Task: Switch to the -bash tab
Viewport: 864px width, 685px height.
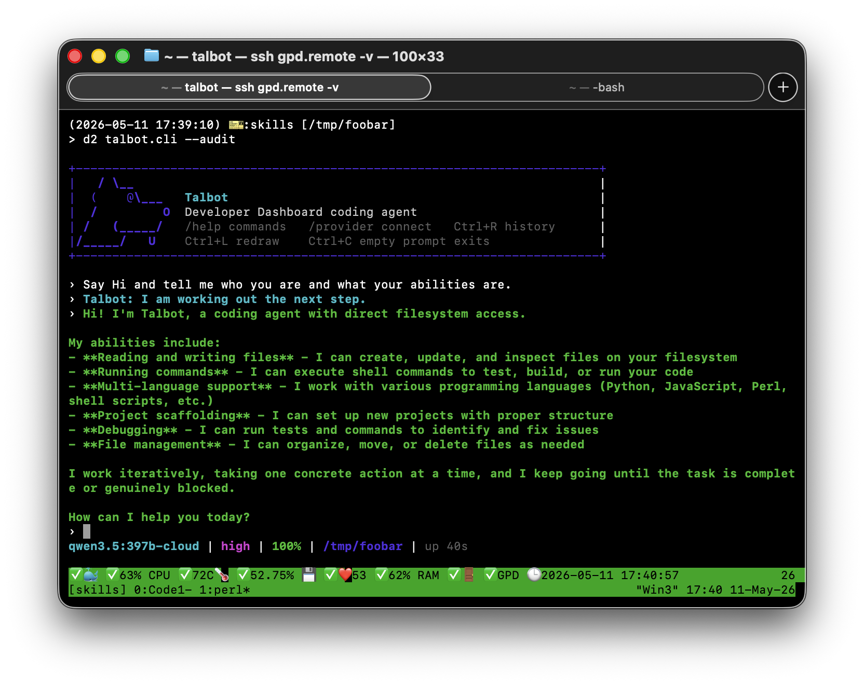Action: click(x=597, y=87)
